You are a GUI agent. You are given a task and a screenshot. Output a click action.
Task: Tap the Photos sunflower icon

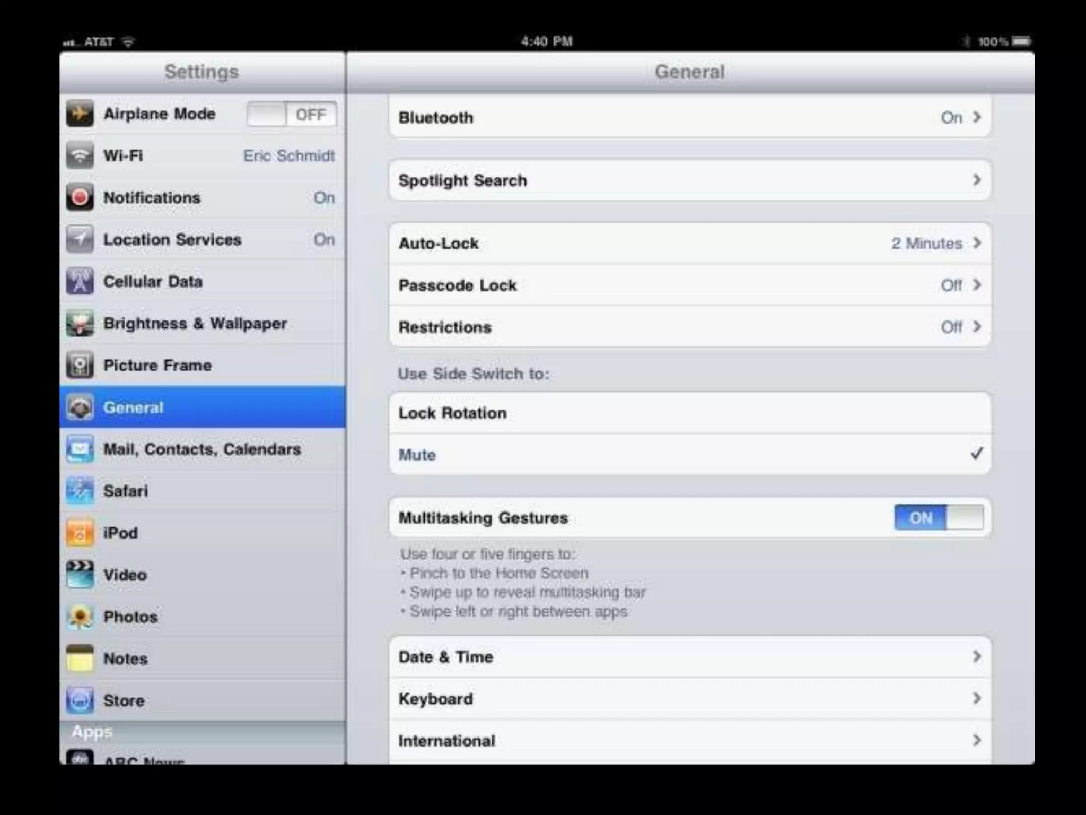80,617
